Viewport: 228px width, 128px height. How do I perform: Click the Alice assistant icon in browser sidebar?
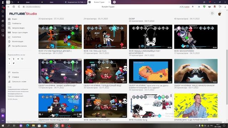coord(3,116)
